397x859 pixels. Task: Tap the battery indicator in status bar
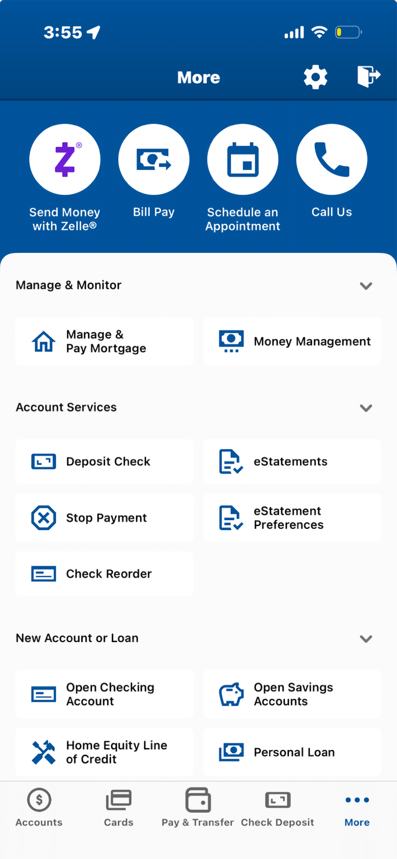[x=348, y=32]
